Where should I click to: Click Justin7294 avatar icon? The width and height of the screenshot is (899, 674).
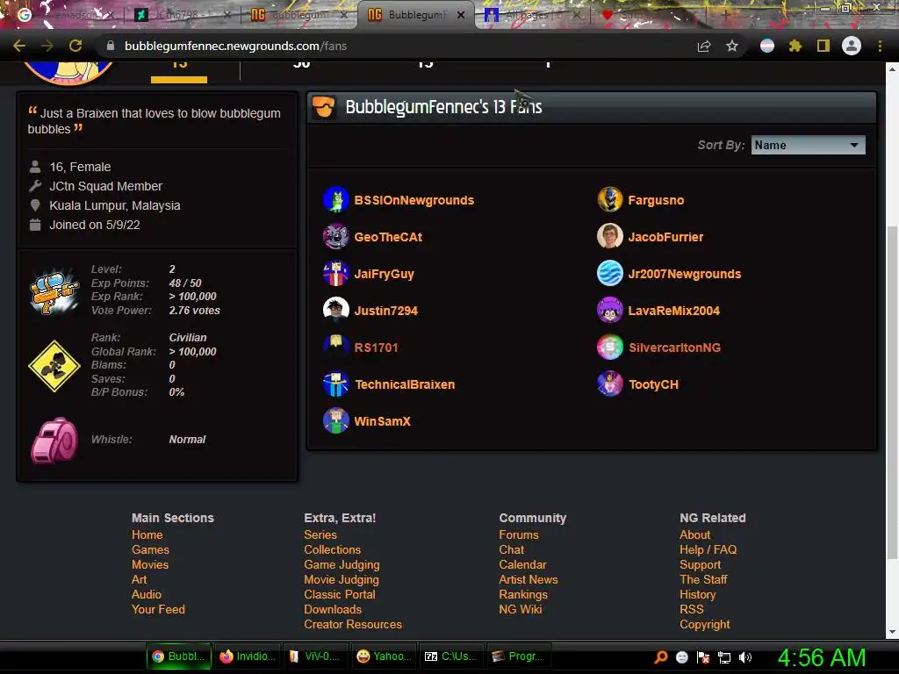coord(336,310)
